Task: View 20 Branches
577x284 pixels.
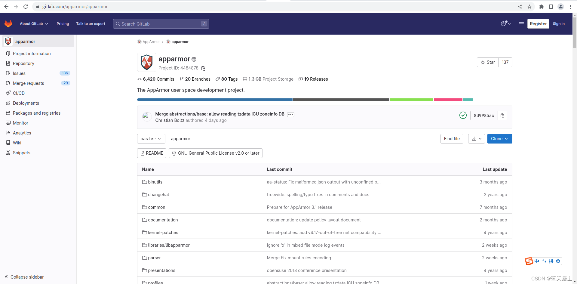Action: 195,79
